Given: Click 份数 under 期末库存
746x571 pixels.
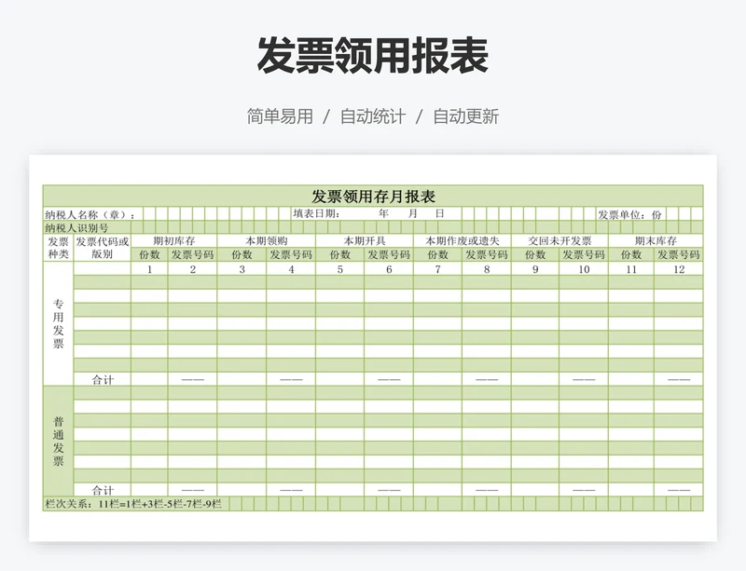Looking at the screenshot, I should [x=631, y=255].
